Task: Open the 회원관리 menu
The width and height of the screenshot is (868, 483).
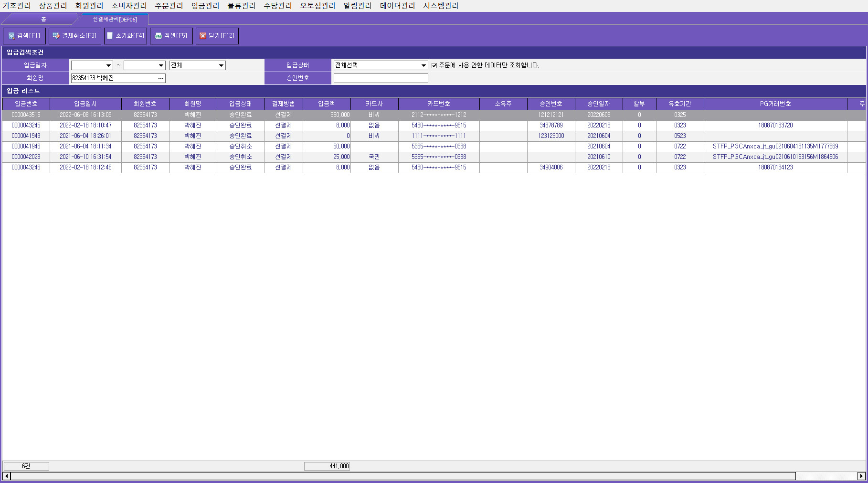Action: [89, 6]
